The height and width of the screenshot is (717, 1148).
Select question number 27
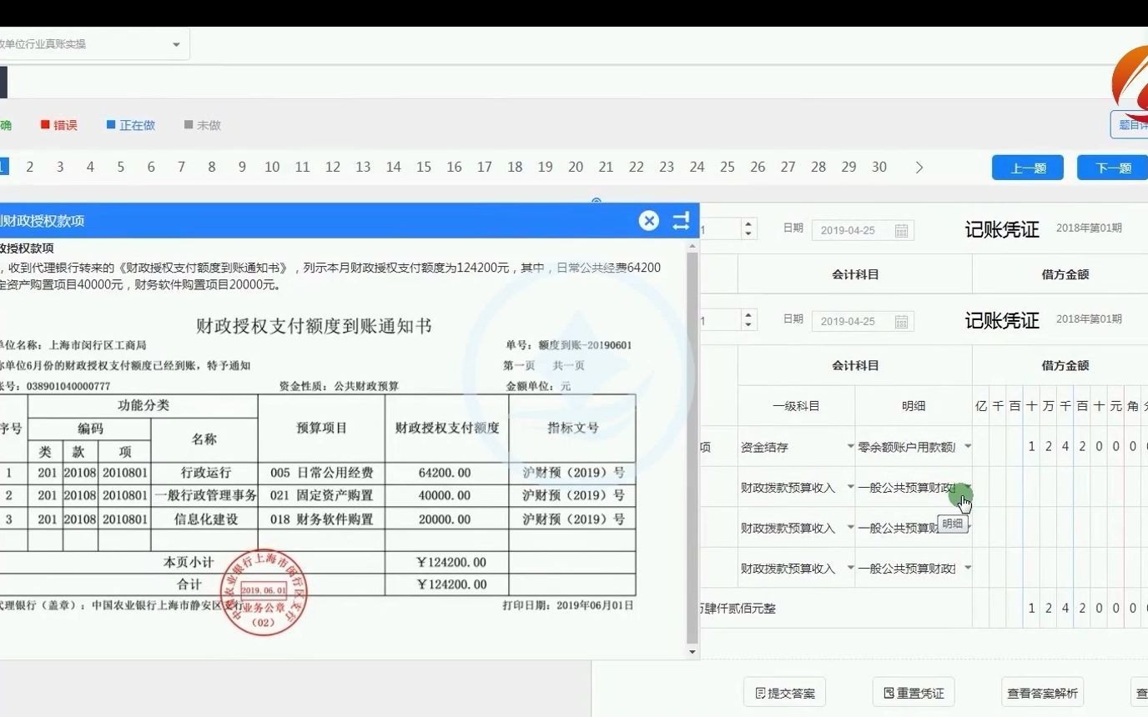(x=788, y=167)
